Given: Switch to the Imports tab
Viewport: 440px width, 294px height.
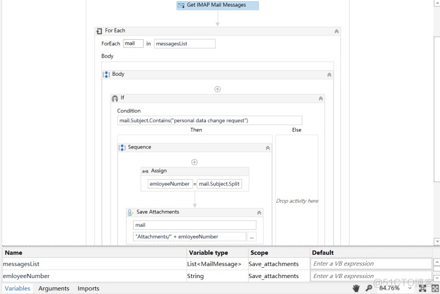Looking at the screenshot, I should 89,288.
